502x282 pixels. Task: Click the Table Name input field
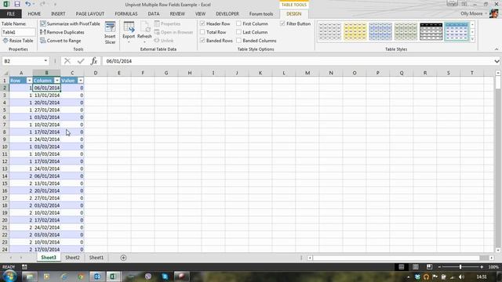[x=18, y=32]
